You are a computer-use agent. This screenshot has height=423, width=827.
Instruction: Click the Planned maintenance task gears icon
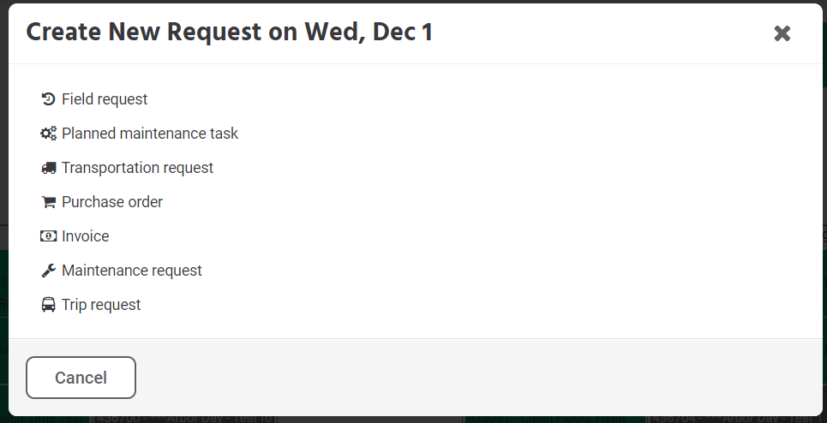(x=49, y=134)
